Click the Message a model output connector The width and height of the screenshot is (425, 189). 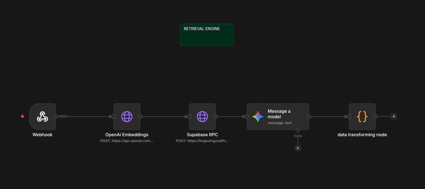pos(309,117)
